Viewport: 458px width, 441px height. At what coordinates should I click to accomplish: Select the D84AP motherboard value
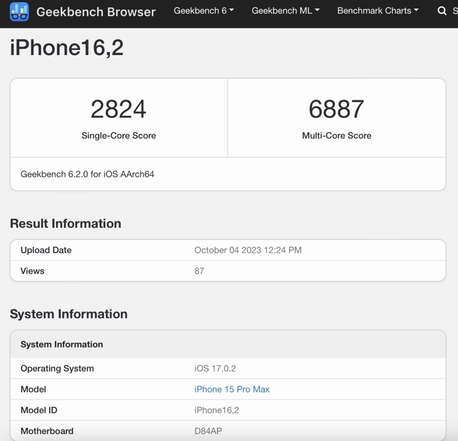(x=208, y=431)
